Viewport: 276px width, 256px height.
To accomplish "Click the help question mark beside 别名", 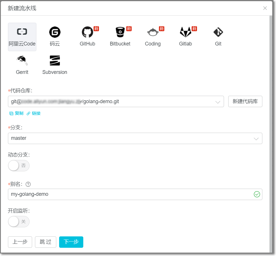I will (28, 184).
